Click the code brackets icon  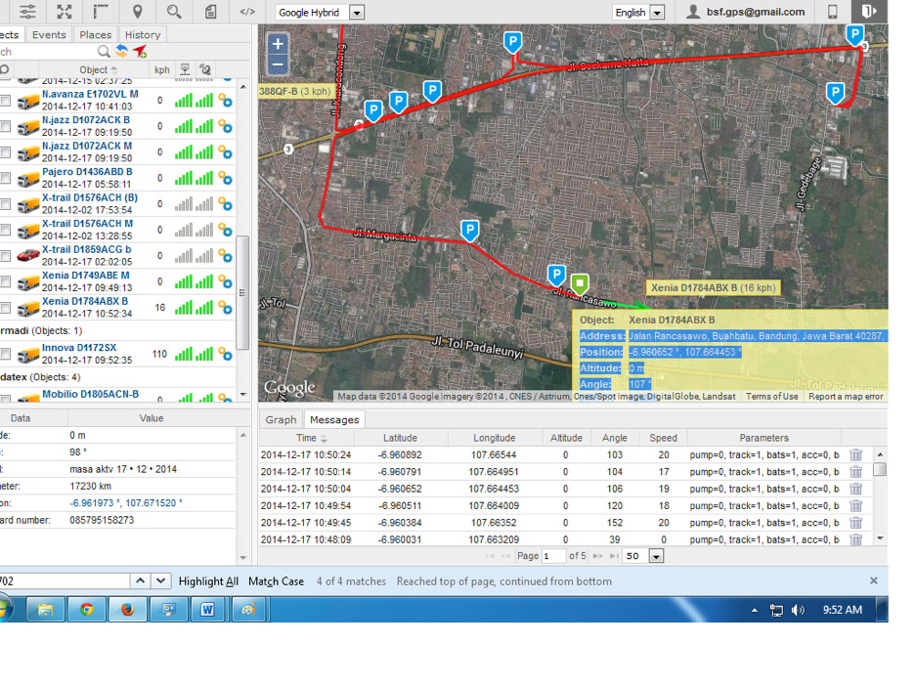[247, 11]
